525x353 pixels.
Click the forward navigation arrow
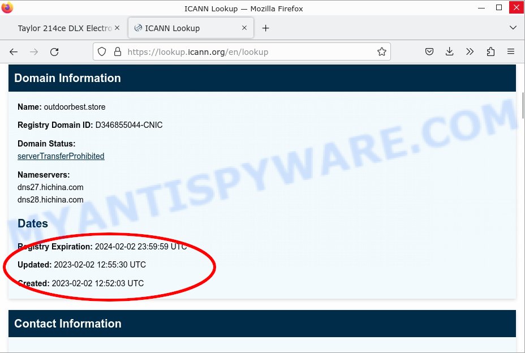click(34, 52)
